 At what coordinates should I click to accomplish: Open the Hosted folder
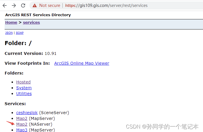pos(23,82)
